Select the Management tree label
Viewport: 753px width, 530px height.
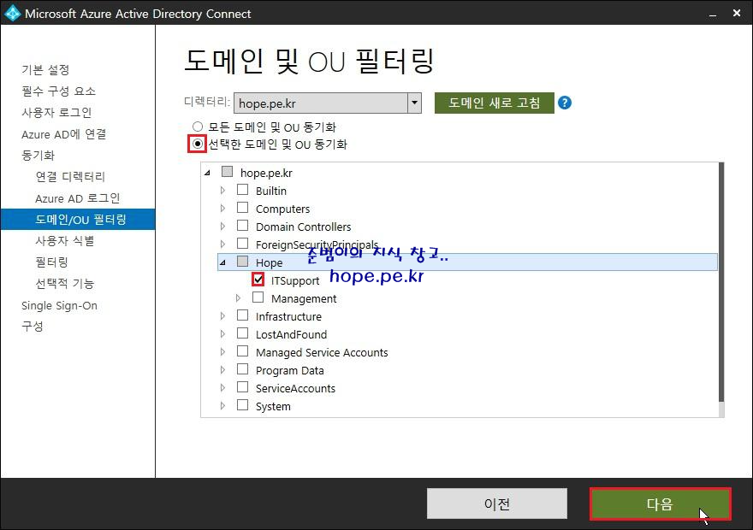coord(304,298)
